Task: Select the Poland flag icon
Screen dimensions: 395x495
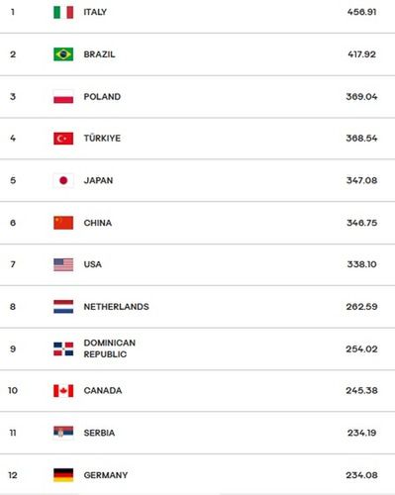Action: tap(63, 97)
